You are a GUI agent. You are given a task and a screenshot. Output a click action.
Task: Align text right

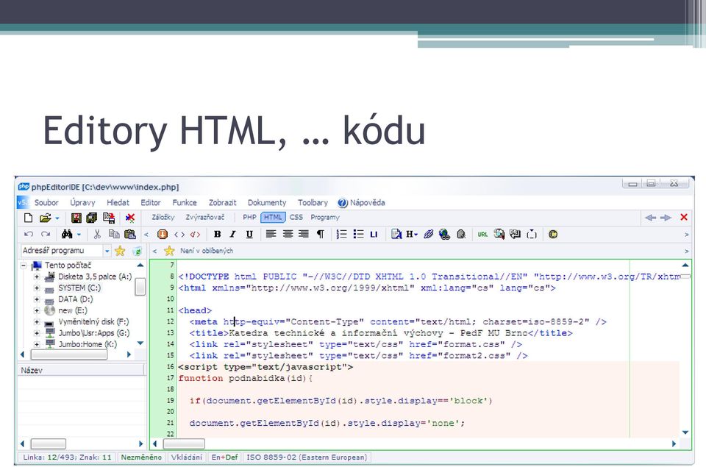(x=304, y=234)
